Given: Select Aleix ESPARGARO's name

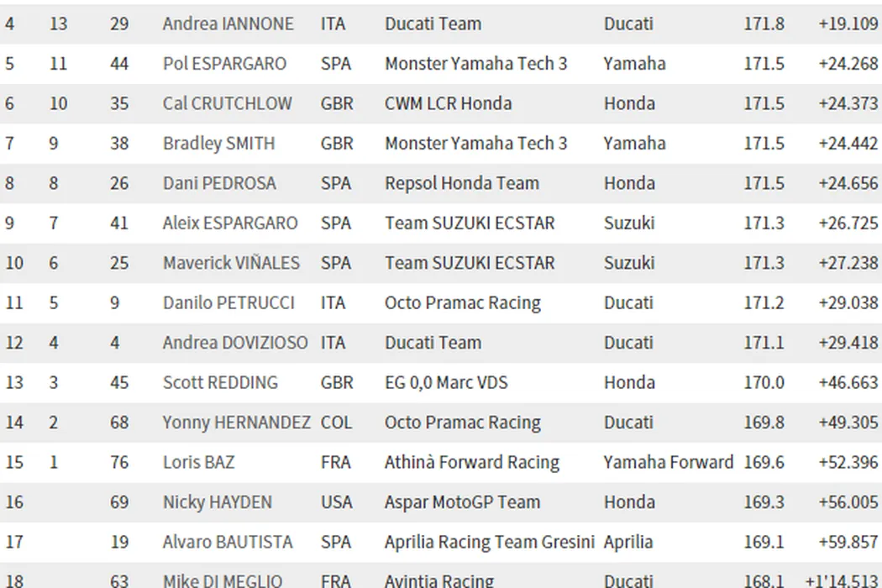Looking at the screenshot, I should coord(230,223).
